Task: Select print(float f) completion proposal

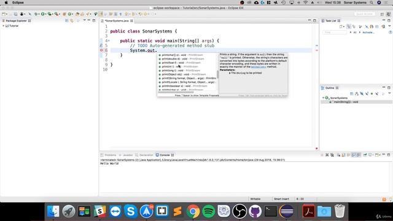Action: (187, 63)
